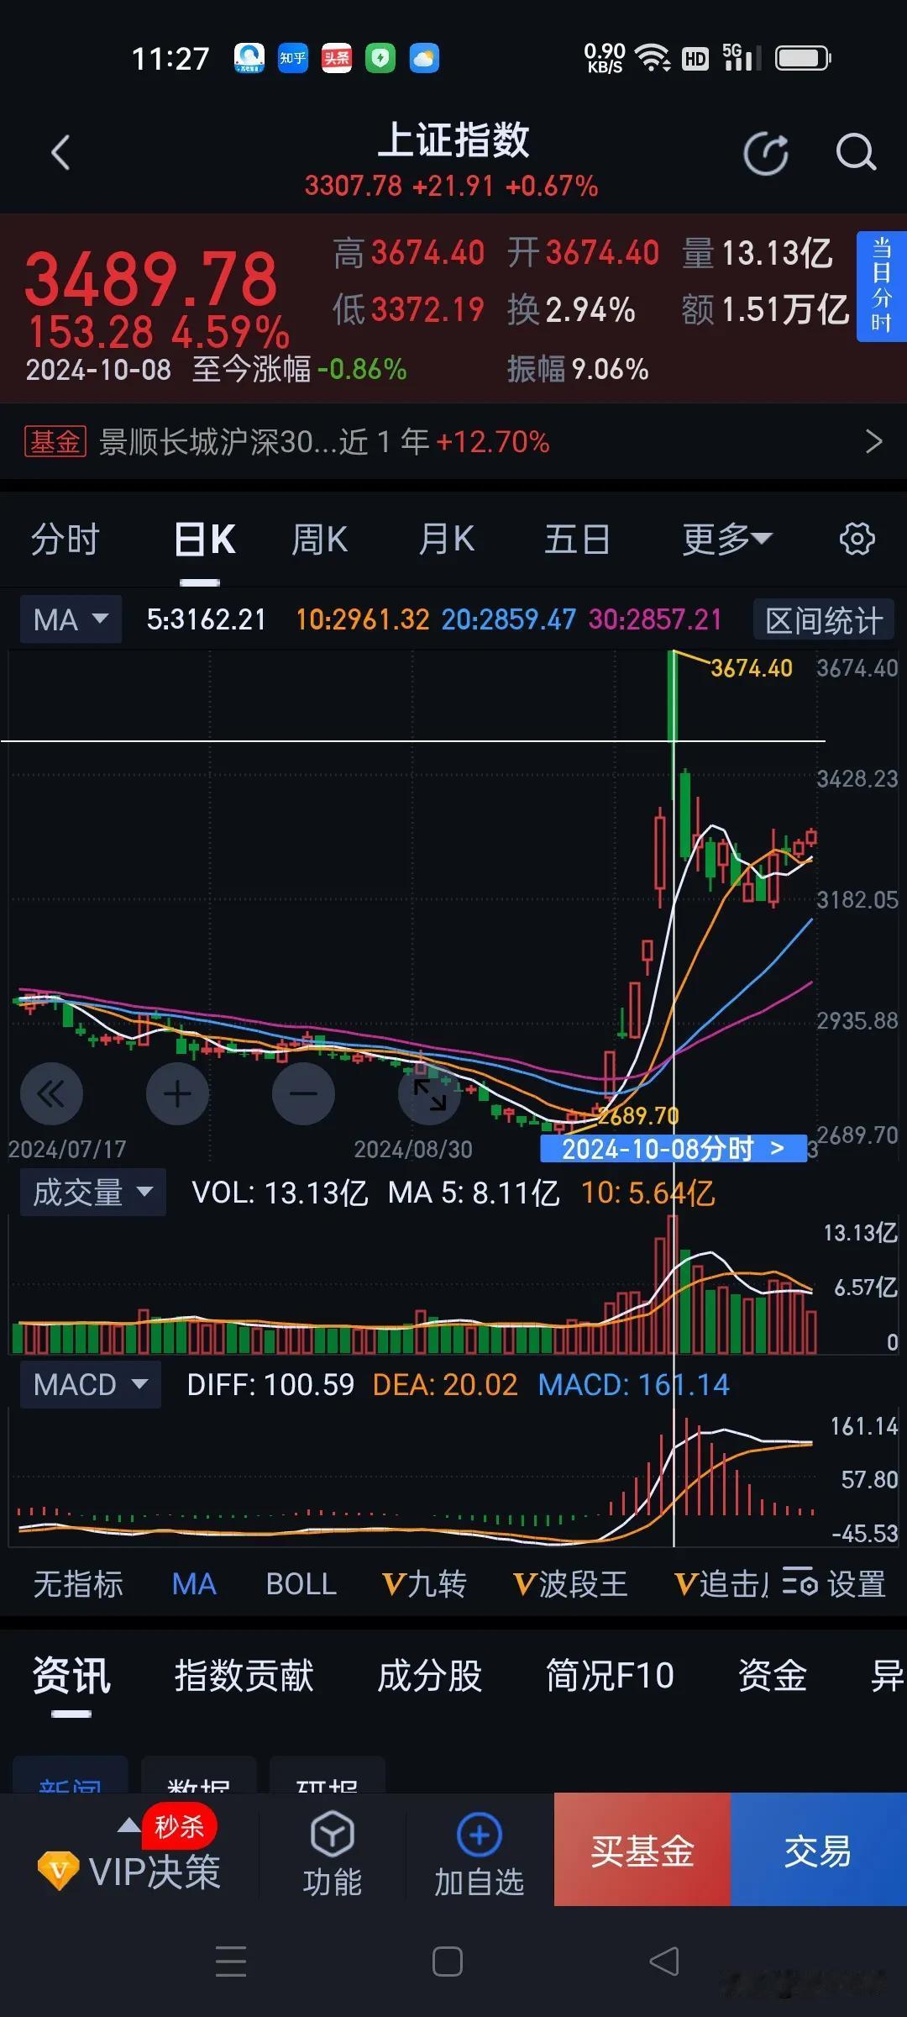Tap the 至今涨幅 -0.86% value

pos(300,369)
